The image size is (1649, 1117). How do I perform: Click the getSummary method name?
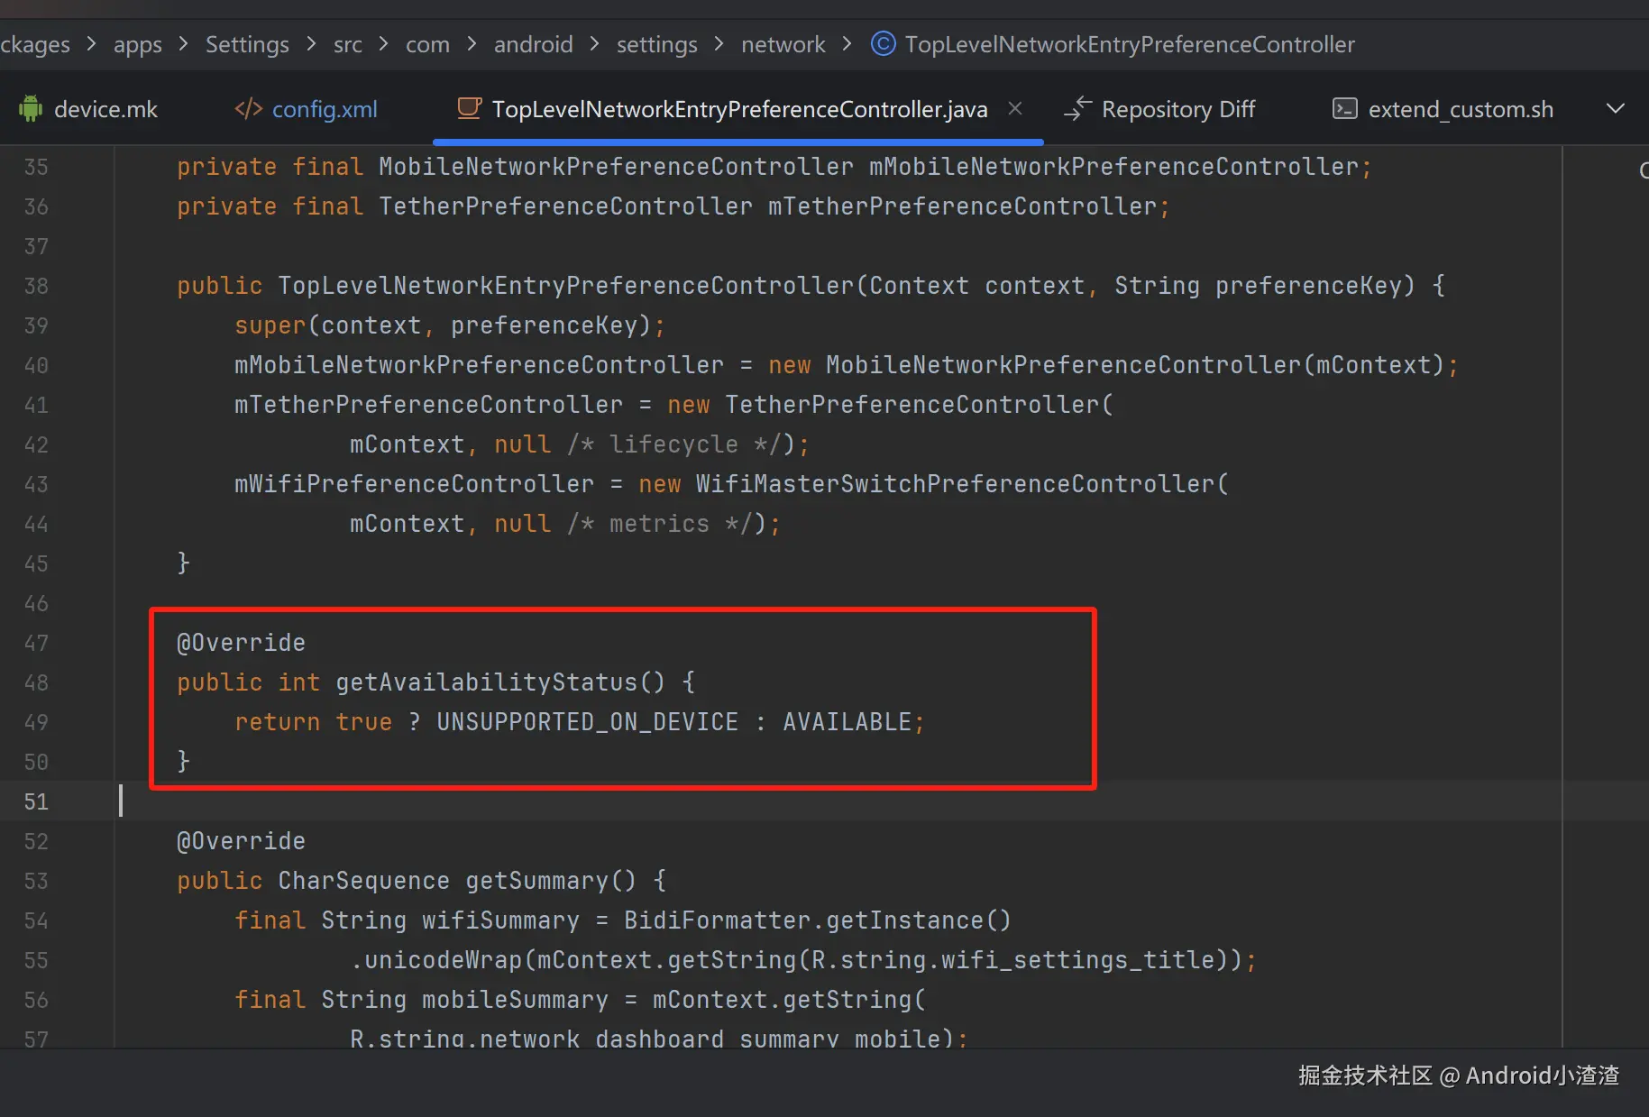537,881
